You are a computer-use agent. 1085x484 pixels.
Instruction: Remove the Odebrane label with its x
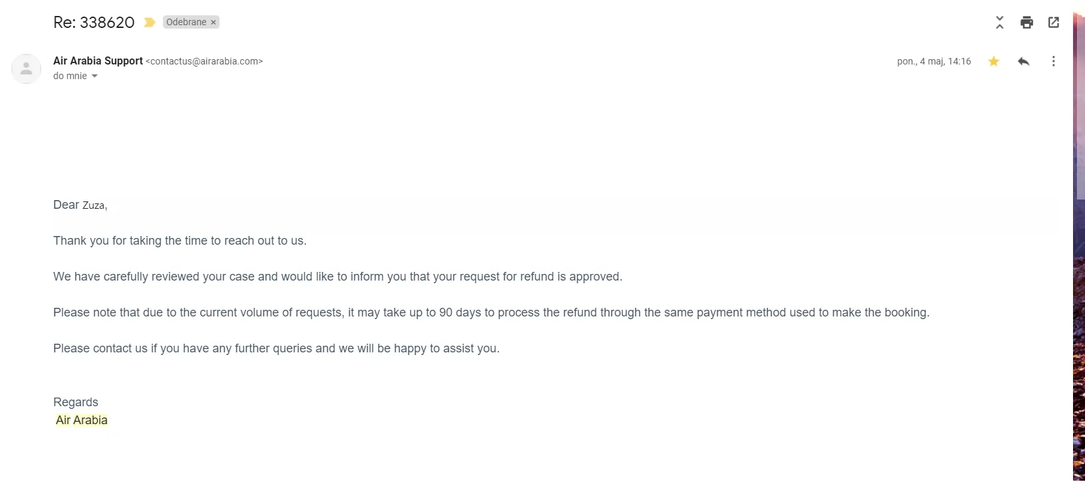click(214, 23)
